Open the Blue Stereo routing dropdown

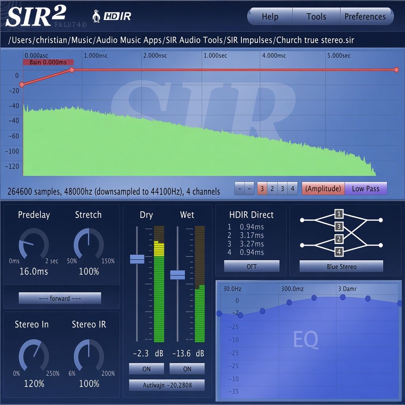(341, 266)
